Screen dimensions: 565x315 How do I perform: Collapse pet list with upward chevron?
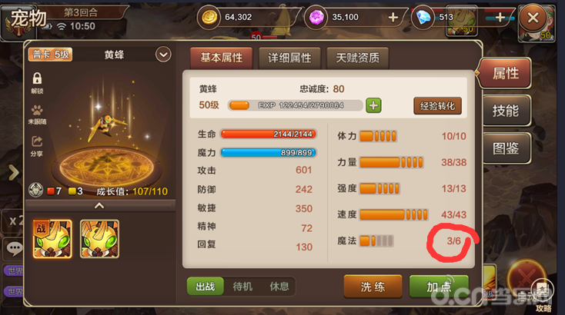99,206
